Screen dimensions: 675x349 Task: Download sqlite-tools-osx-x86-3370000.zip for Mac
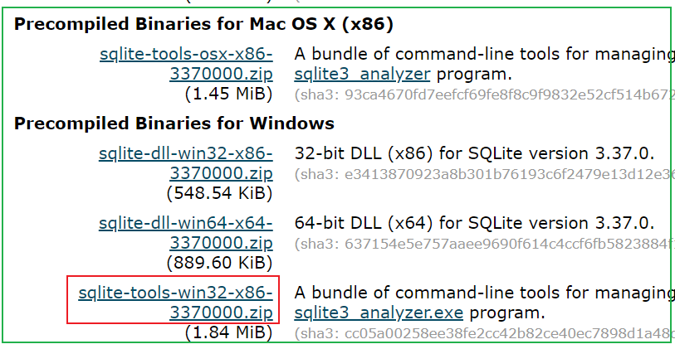(186, 55)
